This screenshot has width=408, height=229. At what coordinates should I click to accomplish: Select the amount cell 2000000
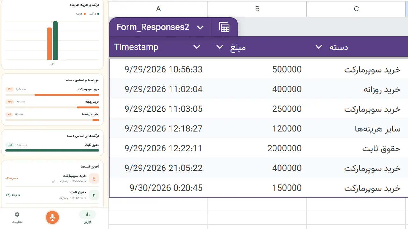(257, 148)
